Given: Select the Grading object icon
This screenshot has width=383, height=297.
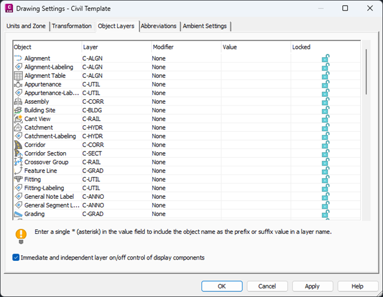Looking at the screenshot, I should (18, 214).
